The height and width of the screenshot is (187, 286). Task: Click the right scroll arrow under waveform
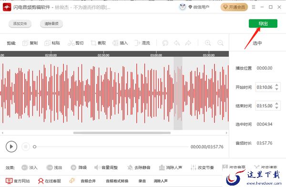click(226, 133)
